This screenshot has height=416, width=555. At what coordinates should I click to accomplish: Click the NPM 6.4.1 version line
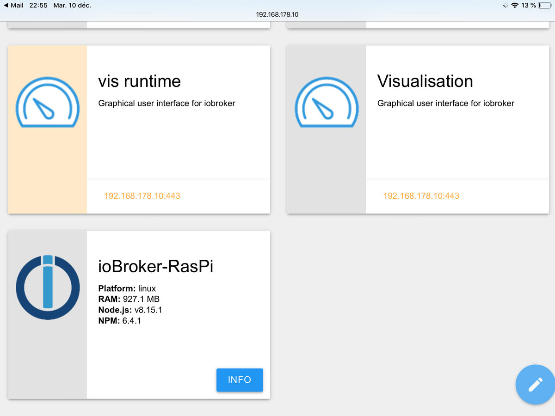[119, 320]
